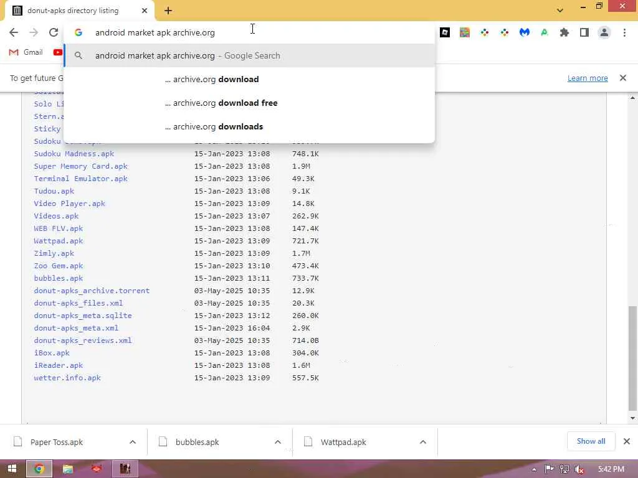Expand options for bubbles.apk download
638x478 pixels.
tap(278, 443)
